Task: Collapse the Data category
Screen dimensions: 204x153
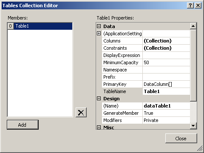Action: (99, 26)
